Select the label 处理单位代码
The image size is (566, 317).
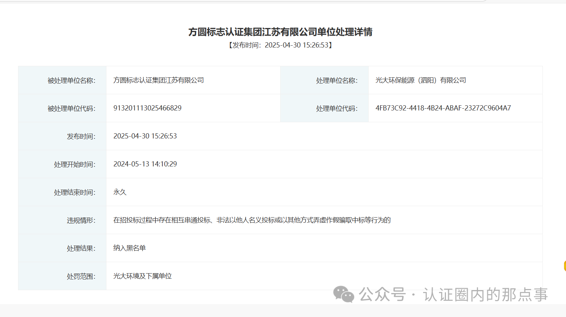pyautogui.click(x=337, y=108)
